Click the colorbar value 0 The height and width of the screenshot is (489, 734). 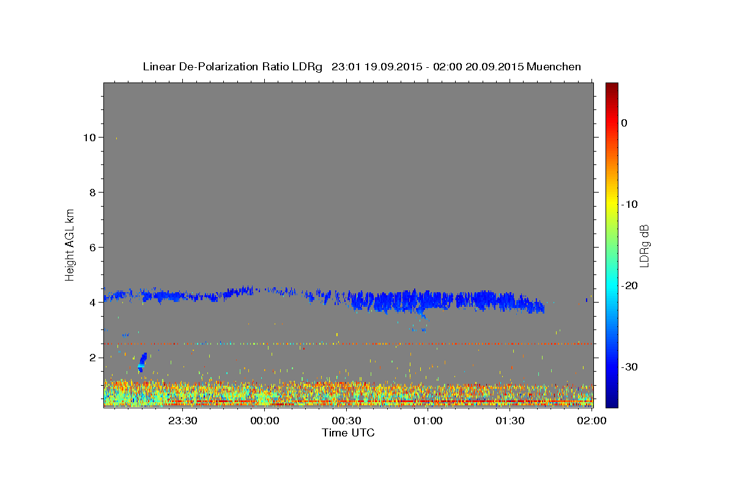[x=625, y=123]
